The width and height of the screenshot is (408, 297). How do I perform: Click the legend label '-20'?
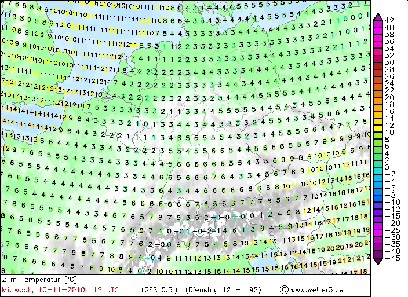tap(392, 223)
